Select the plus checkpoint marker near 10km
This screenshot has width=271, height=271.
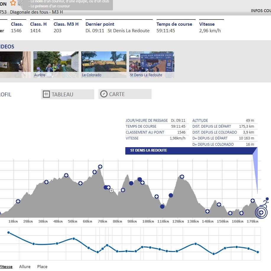coord(18,201)
